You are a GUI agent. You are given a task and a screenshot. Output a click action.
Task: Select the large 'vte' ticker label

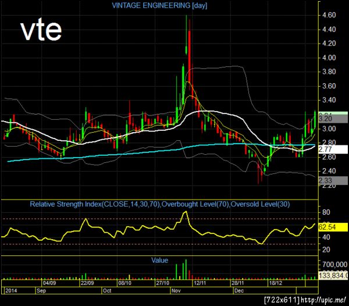tap(41, 30)
